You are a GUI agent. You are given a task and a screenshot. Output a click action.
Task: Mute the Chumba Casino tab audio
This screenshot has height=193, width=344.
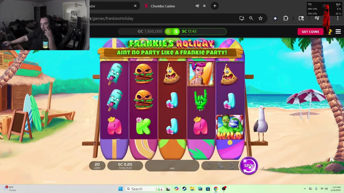(197, 6)
